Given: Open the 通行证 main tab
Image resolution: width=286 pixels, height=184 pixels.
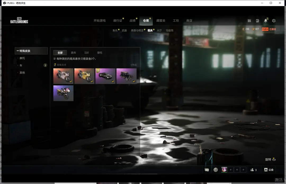Looking at the screenshot, I should pos(118,21).
